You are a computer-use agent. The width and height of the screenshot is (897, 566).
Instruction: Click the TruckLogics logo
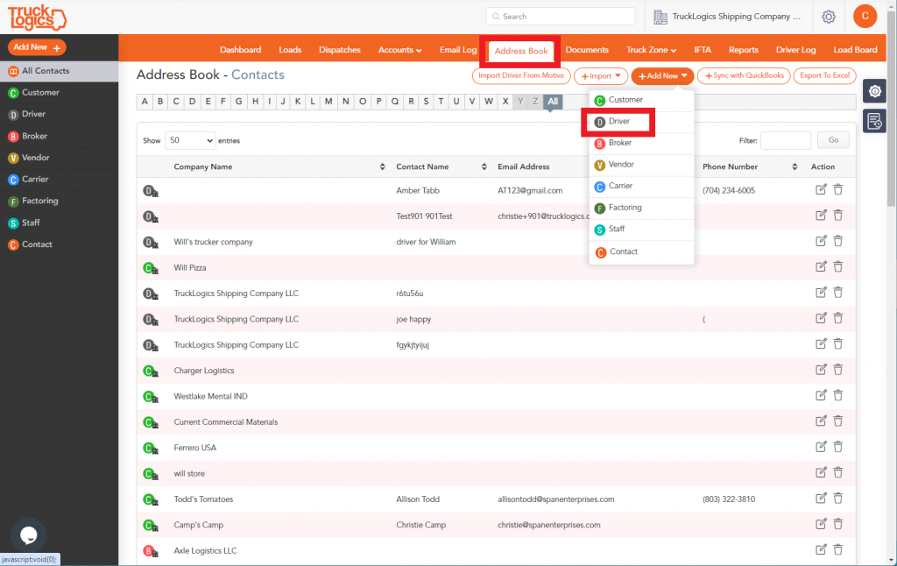[x=37, y=18]
